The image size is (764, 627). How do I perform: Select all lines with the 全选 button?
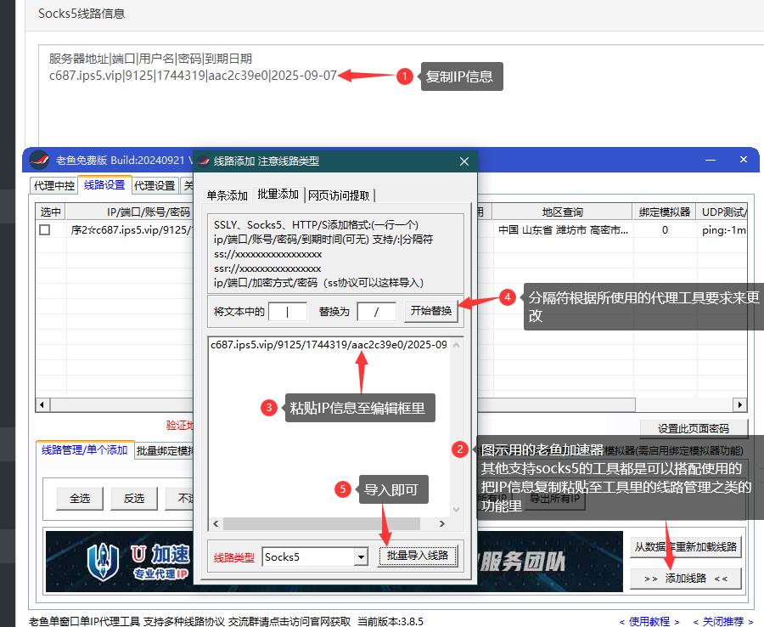click(79, 499)
